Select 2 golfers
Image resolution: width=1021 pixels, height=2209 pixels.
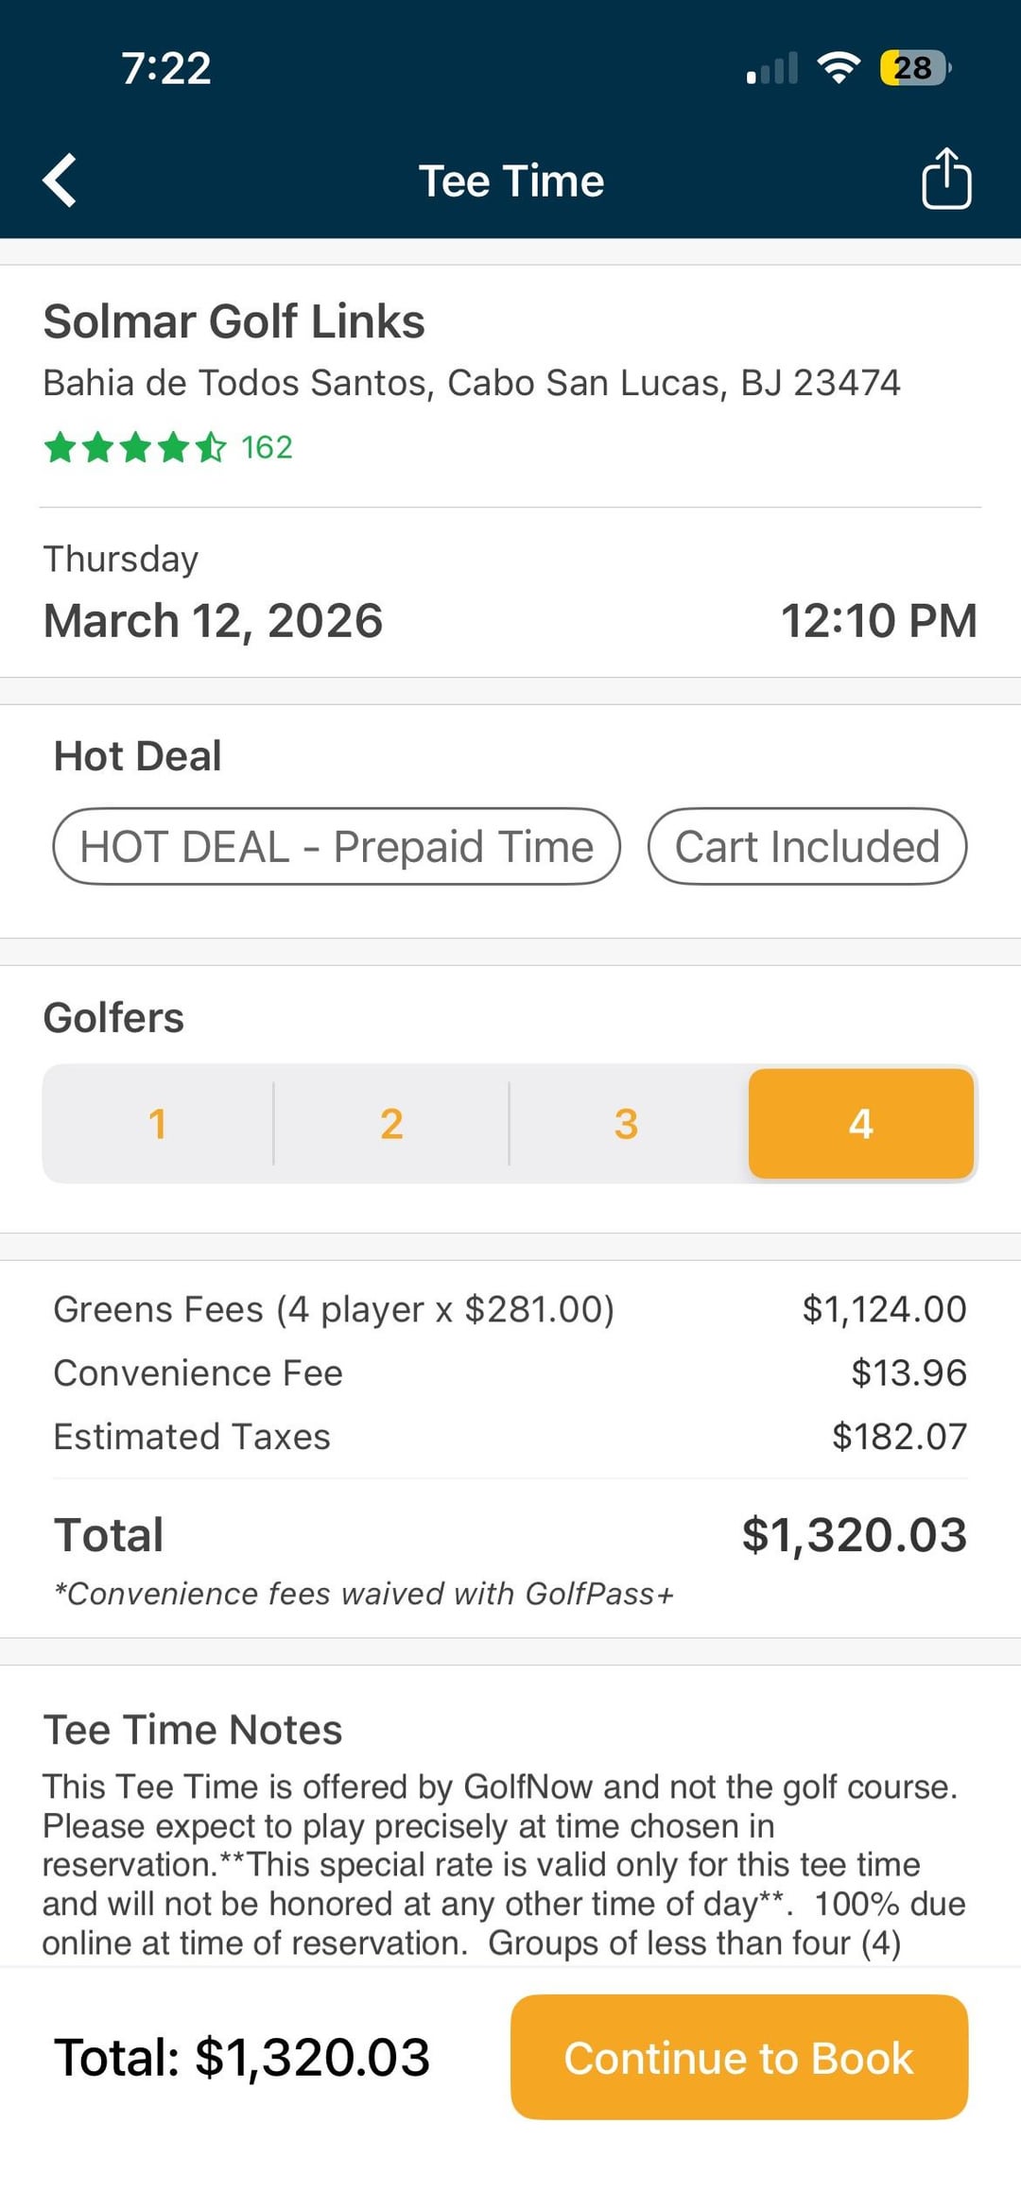(x=391, y=1124)
